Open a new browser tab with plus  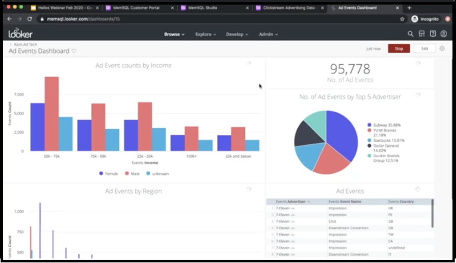[x=409, y=8]
